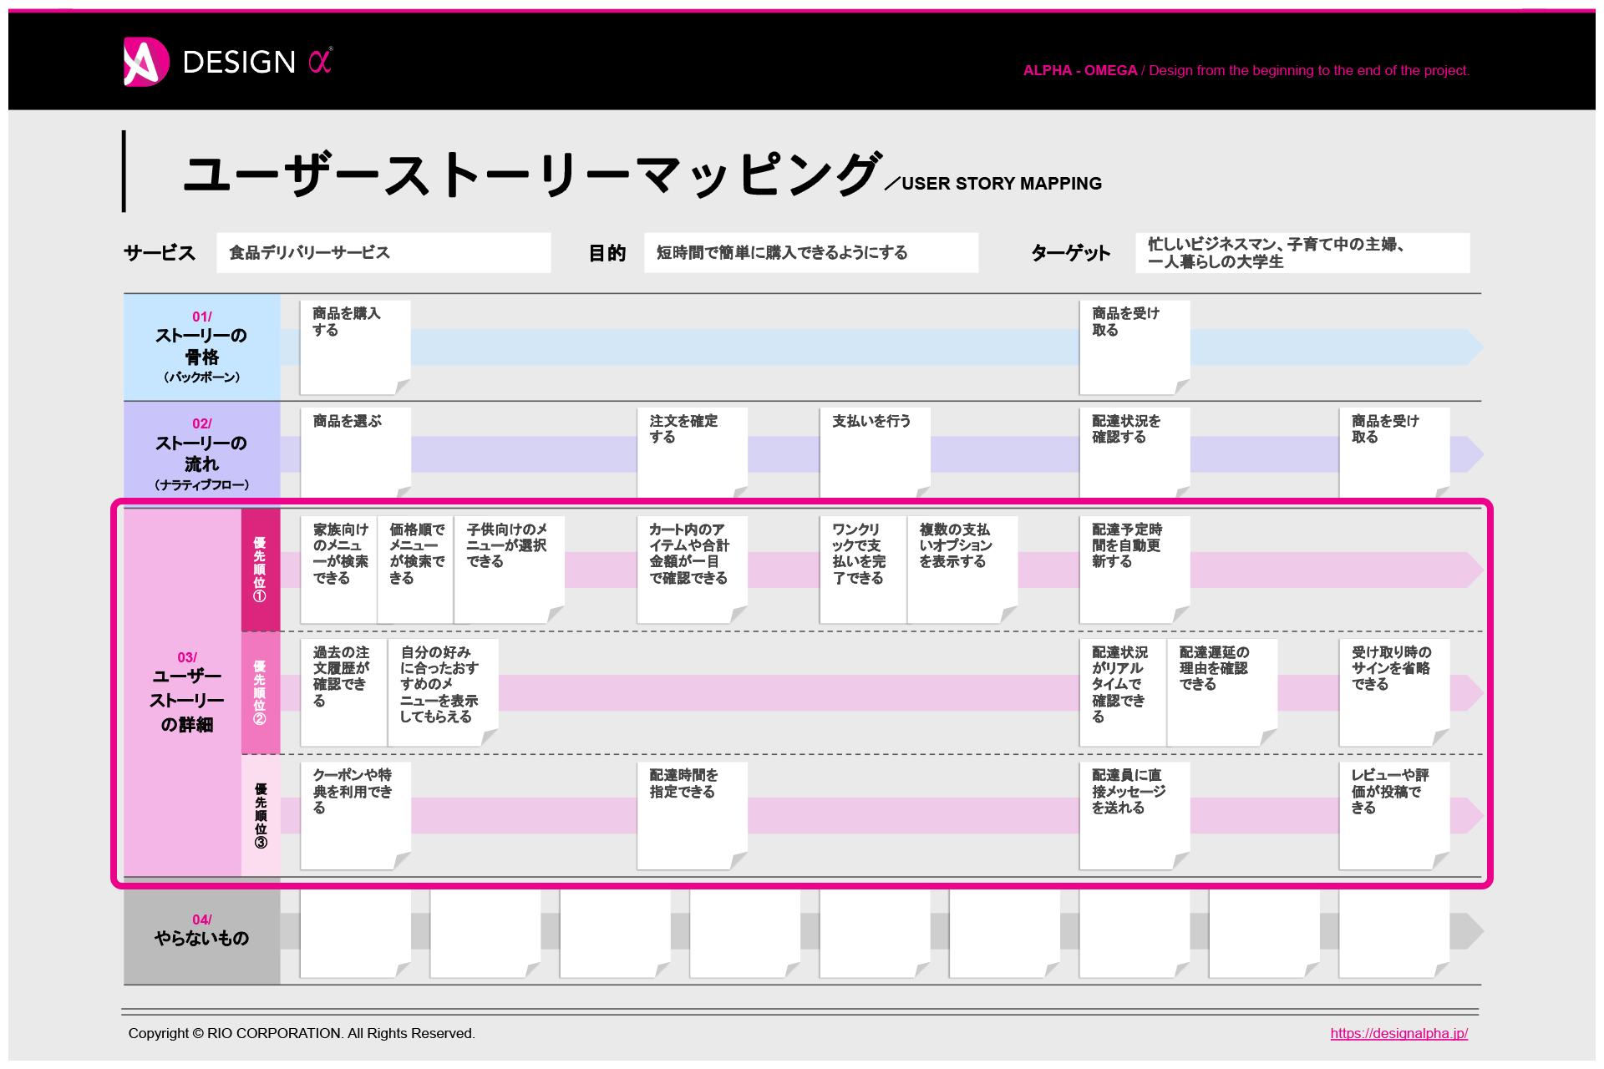Click the 優先順位③ priority label

coord(260,815)
